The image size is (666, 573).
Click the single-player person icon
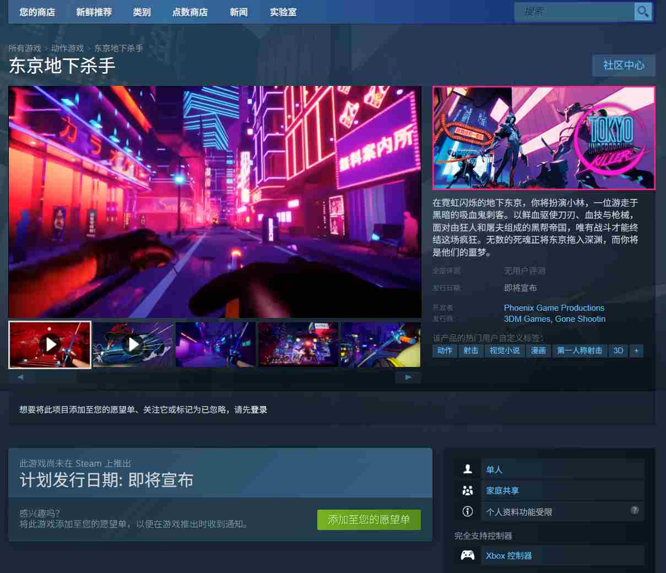(468, 469)
